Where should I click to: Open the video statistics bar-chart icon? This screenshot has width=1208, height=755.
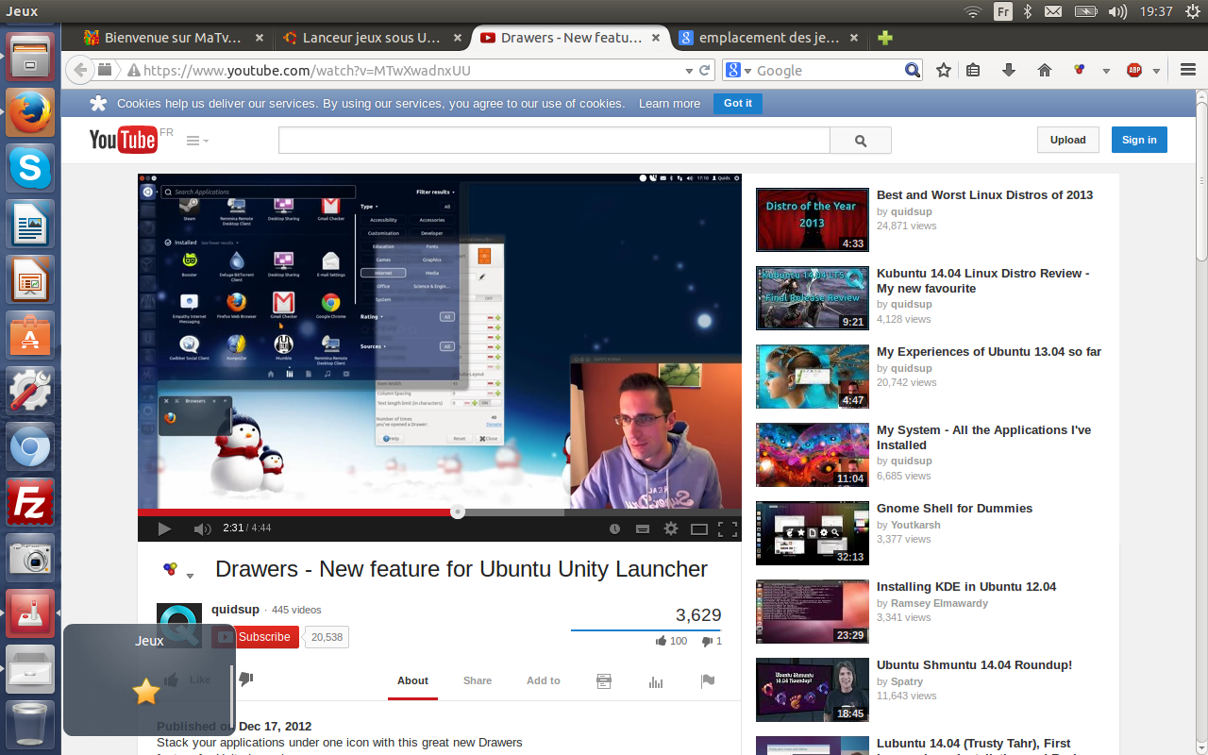point(656,681)
